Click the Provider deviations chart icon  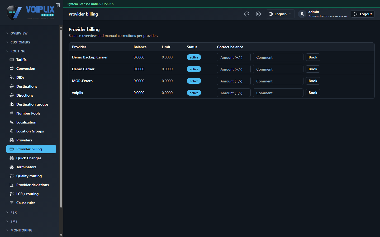click(12, 185)
